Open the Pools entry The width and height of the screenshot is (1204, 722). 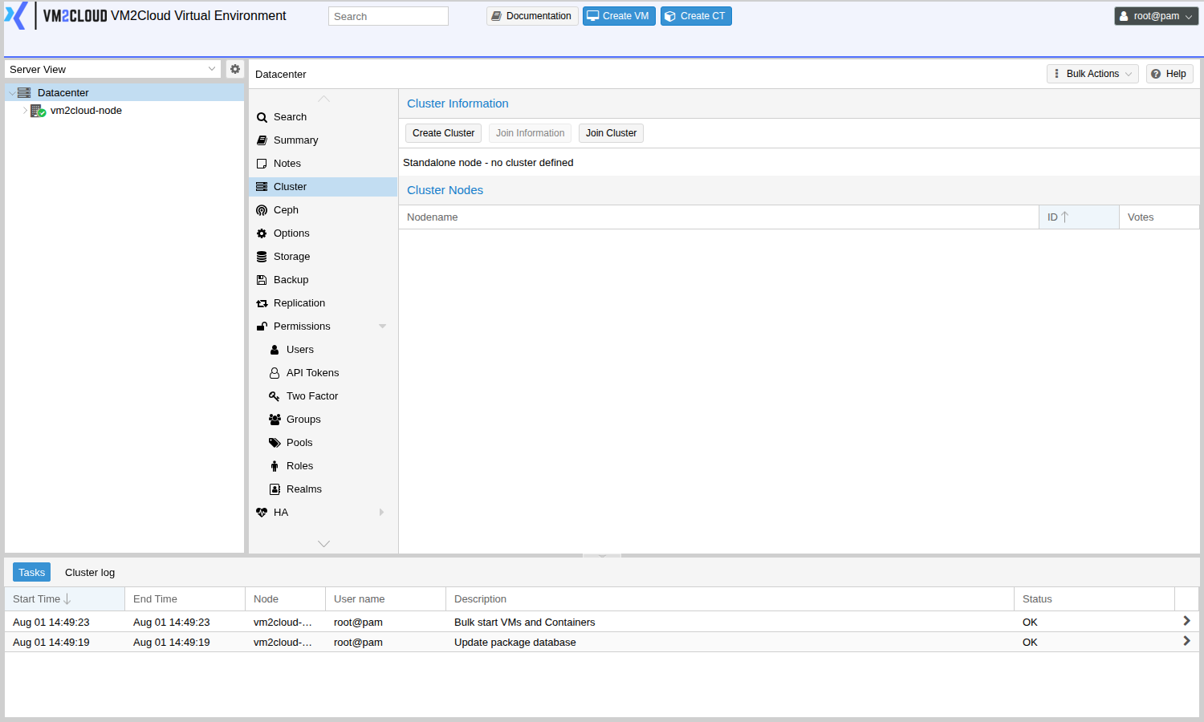(323, 443)
